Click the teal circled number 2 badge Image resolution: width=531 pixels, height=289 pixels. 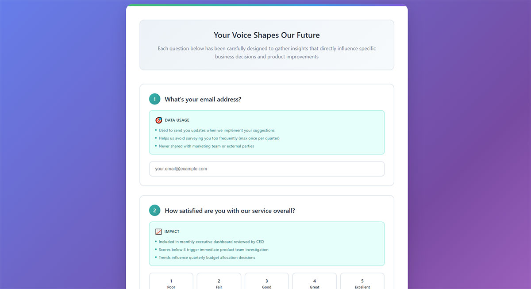tap(155, 210)
